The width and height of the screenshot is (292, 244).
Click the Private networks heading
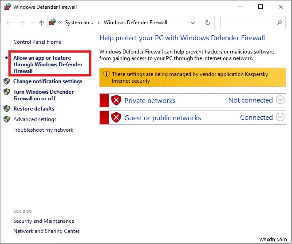click(150, 101)
